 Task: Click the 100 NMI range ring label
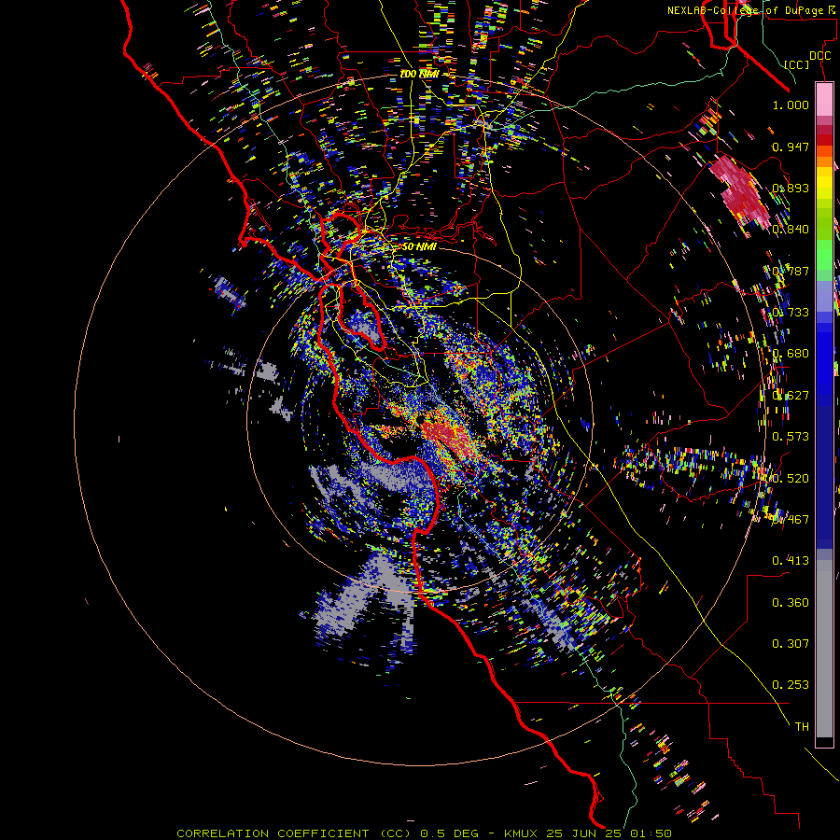click(419, 74)
